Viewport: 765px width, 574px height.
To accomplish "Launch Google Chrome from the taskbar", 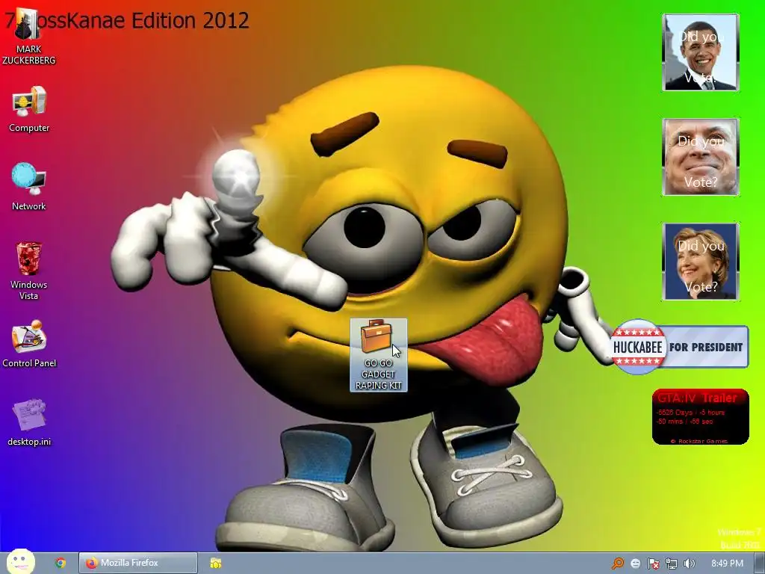I will [61, 563].
